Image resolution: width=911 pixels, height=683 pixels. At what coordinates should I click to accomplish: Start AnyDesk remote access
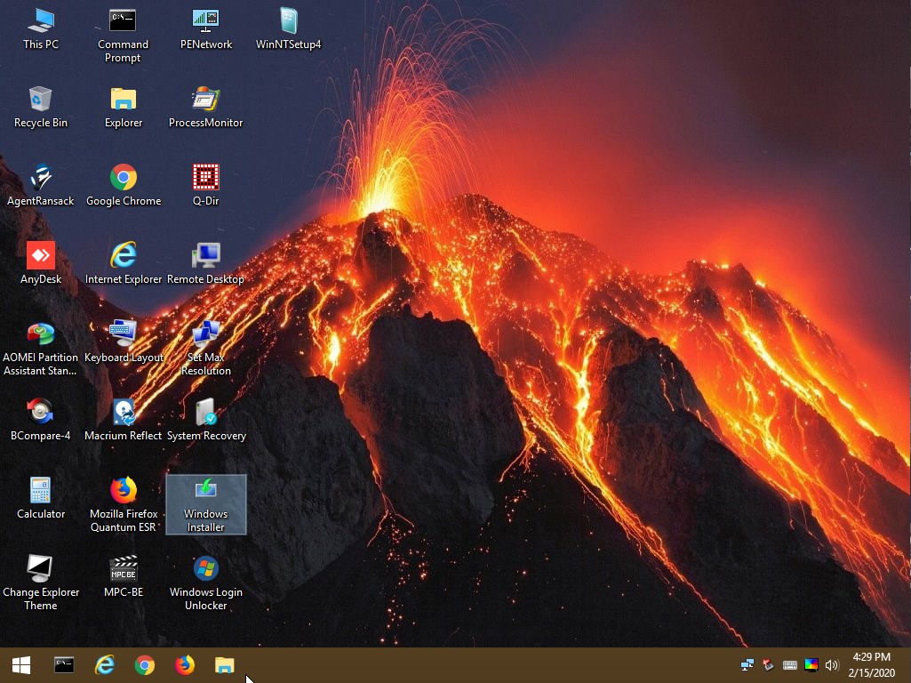(x=41, y=256)
